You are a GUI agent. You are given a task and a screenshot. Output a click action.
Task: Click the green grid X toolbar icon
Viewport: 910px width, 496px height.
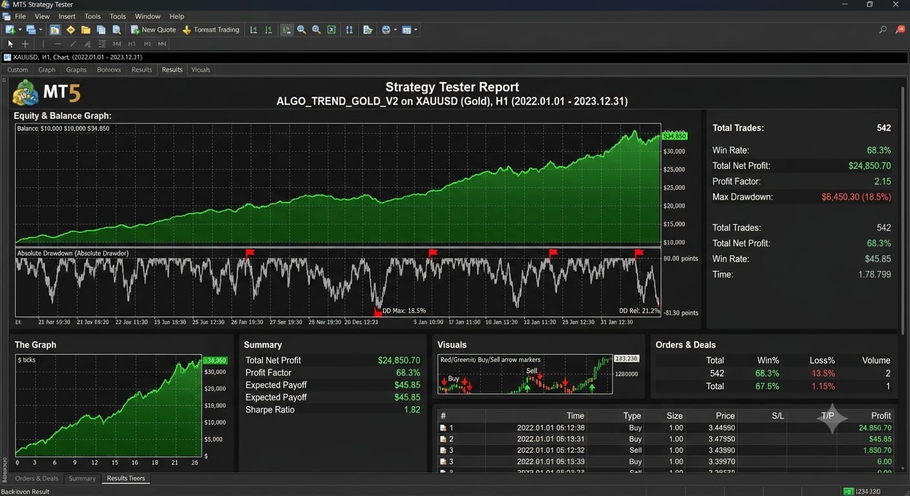tap(332, 30)
